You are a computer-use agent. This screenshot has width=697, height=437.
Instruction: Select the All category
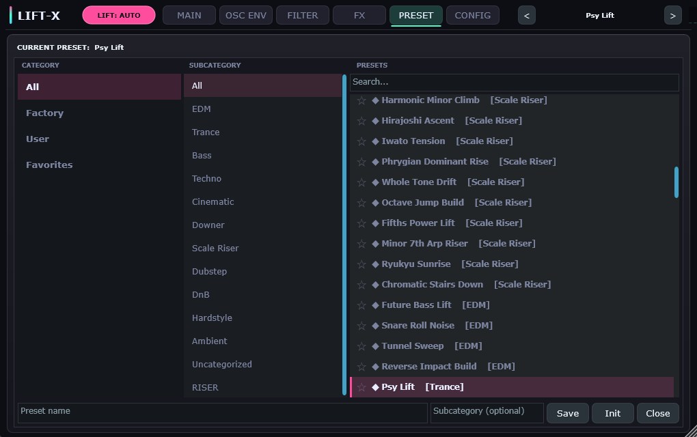click(x=99, y=87)
